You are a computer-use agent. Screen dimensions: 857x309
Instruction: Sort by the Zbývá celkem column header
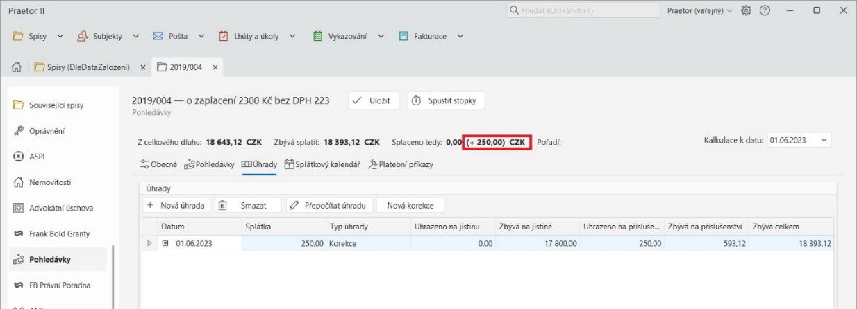[x=792, y=227]
